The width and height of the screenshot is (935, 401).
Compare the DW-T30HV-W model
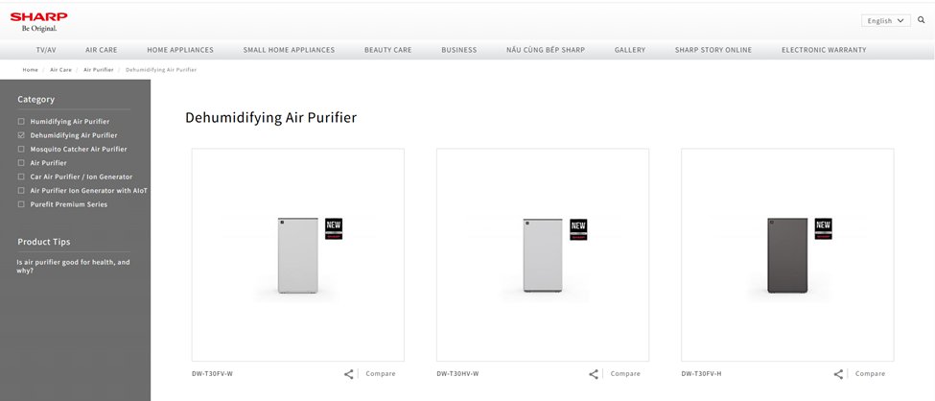625,374
